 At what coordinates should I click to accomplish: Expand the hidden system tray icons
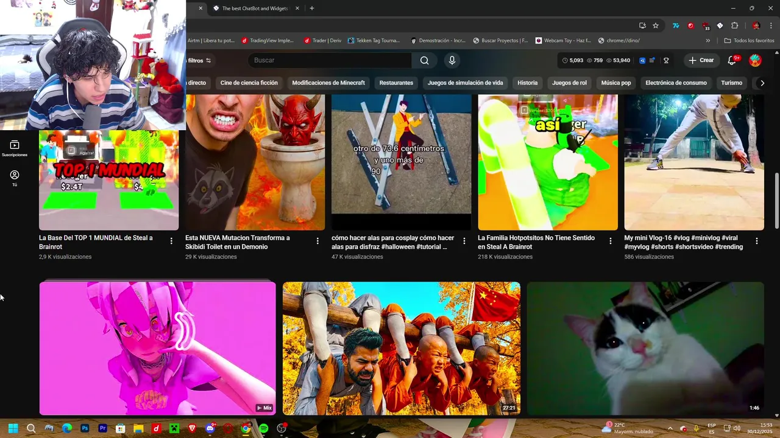tap(670, 428)
